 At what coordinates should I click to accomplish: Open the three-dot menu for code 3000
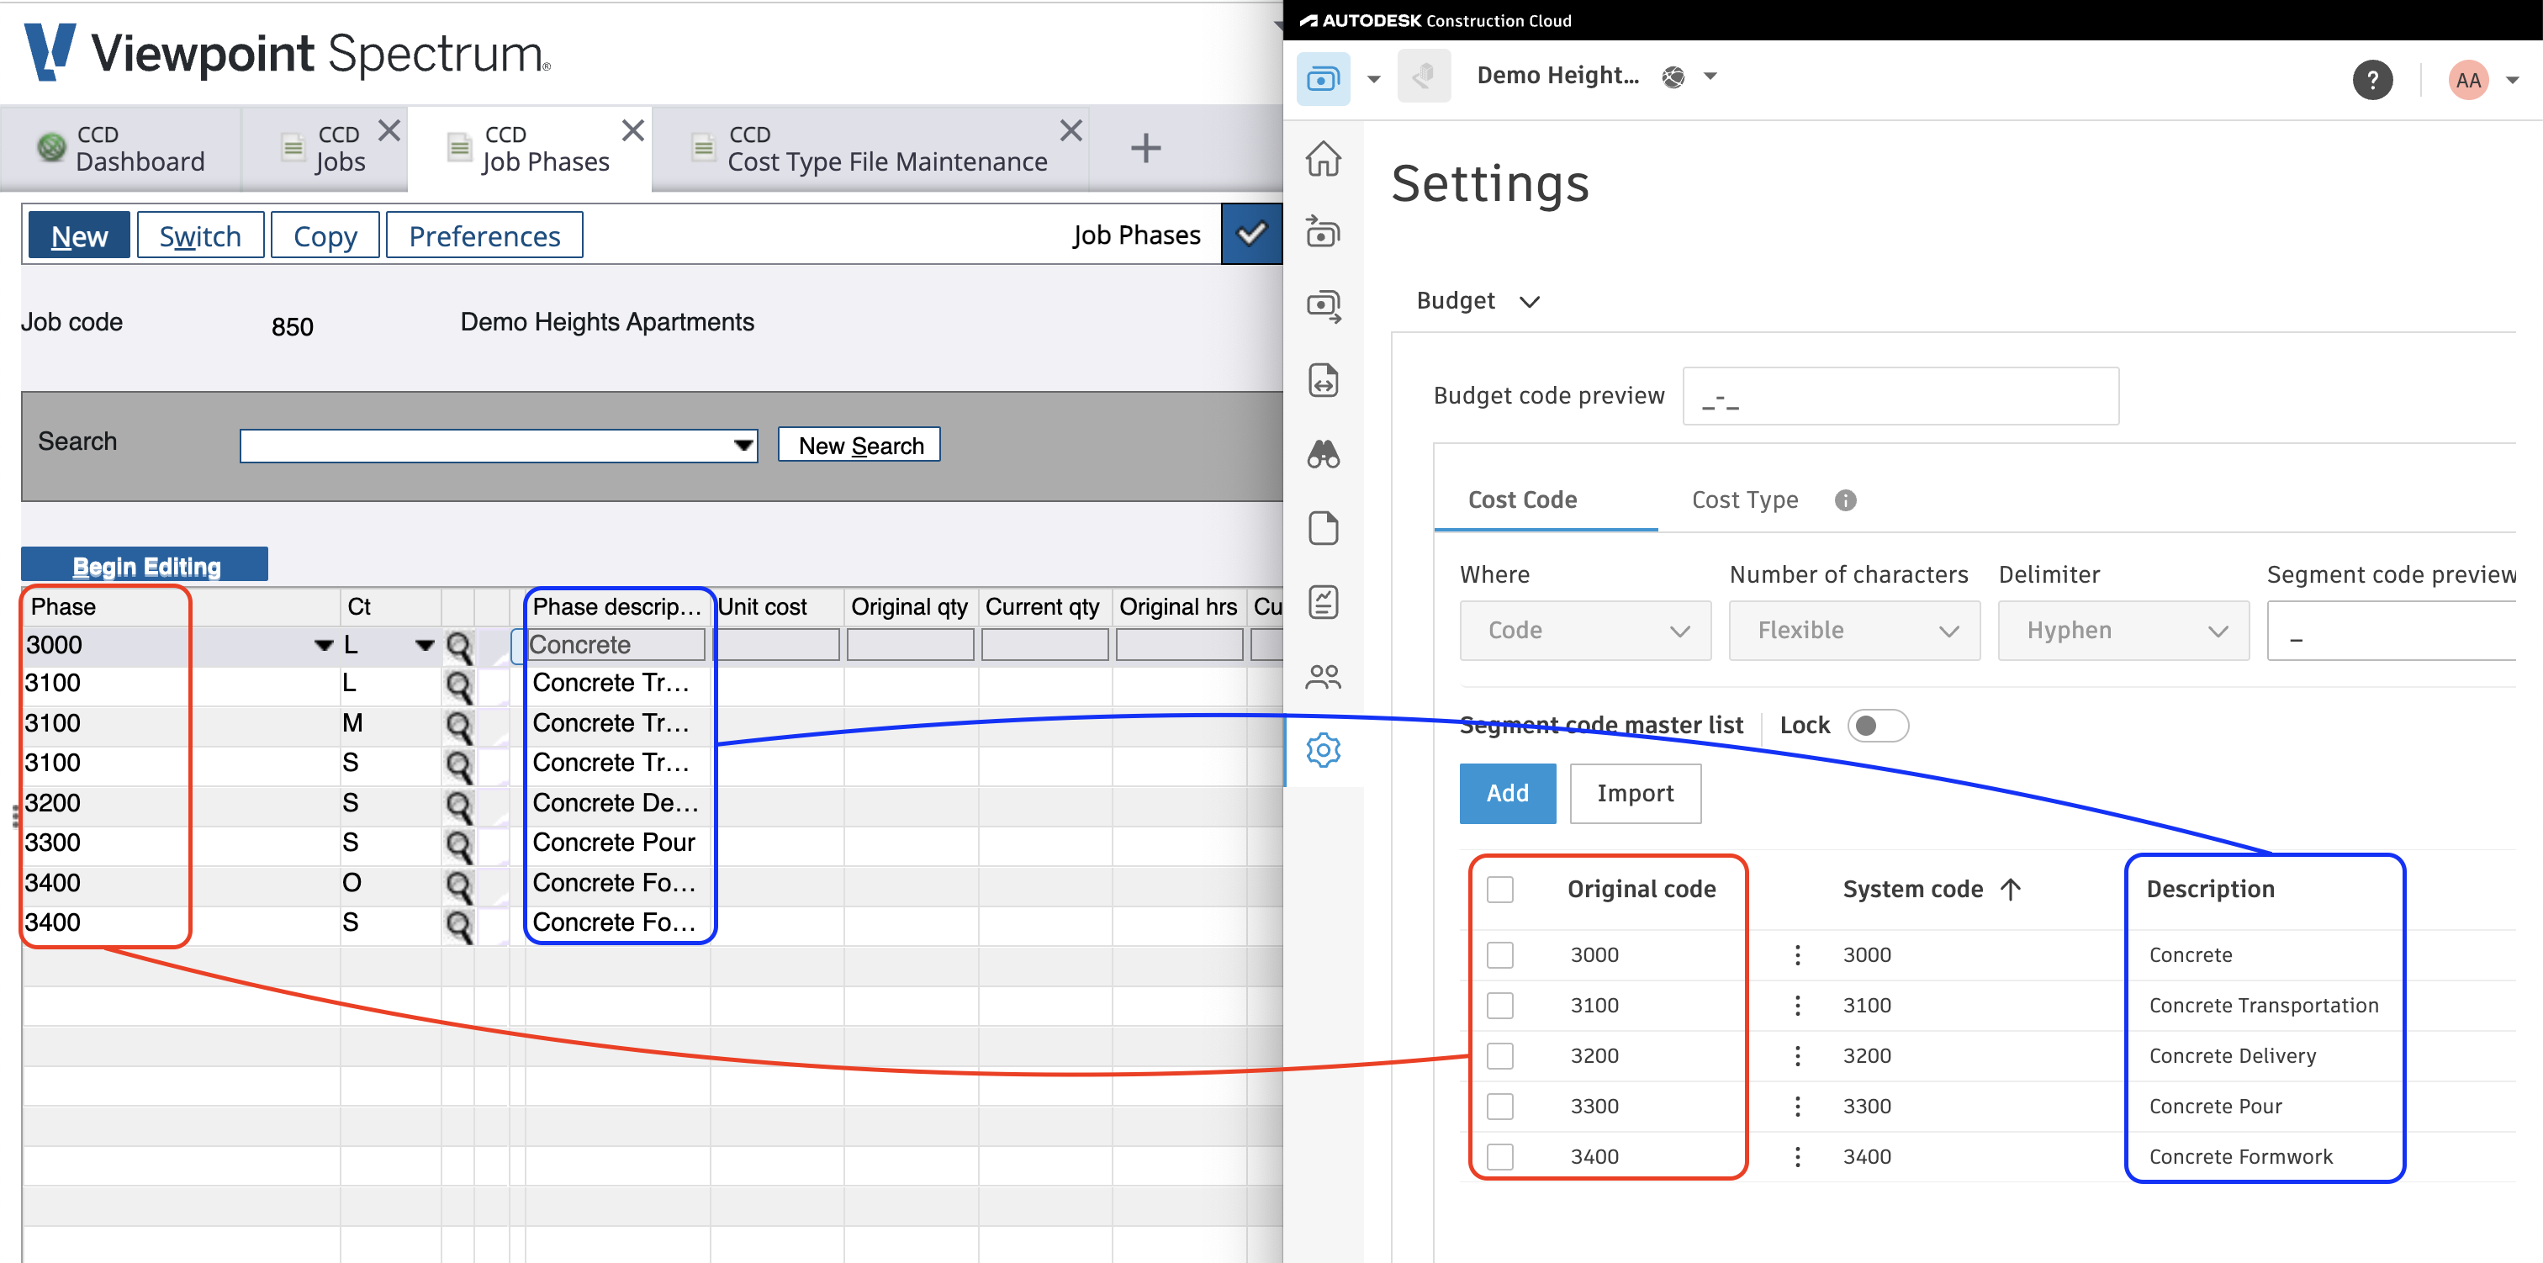1797,955
